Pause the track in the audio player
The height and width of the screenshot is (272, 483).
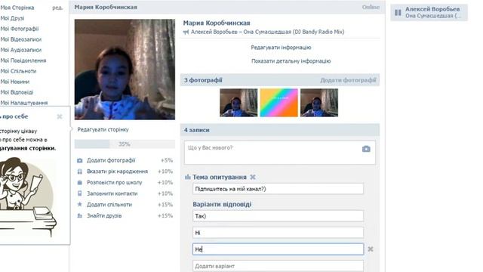[x=398, y=13]
